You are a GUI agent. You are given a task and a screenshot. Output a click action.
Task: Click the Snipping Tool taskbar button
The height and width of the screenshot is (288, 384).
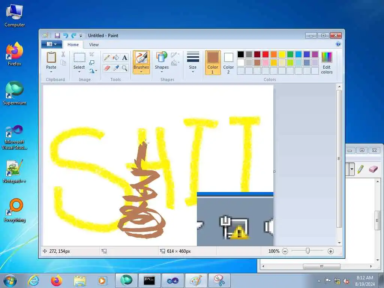coord(219,280)
